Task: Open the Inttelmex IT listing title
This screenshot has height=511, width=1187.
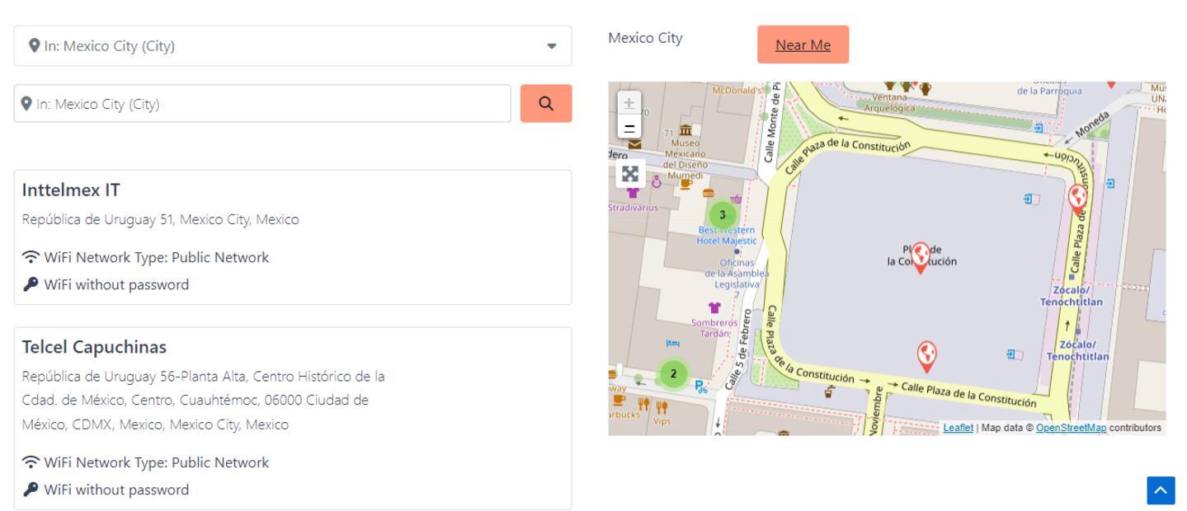Action: (71, 190)
